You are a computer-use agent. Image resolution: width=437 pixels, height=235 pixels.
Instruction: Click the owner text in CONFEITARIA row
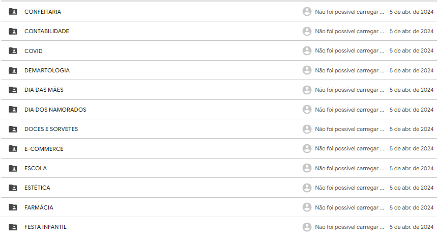pos(349,12)
